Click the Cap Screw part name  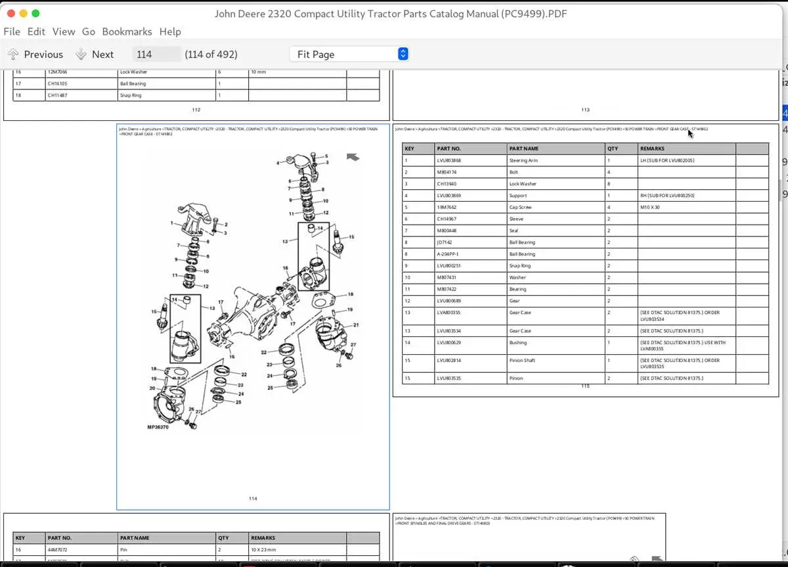[521, 208]
